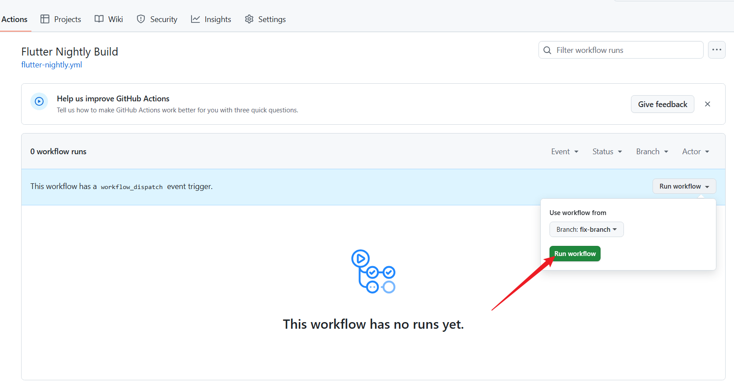Dismiss the GitHub Actions feedback banner
The height and width of the screenshot is (386, 734).
tap(708, 104)
